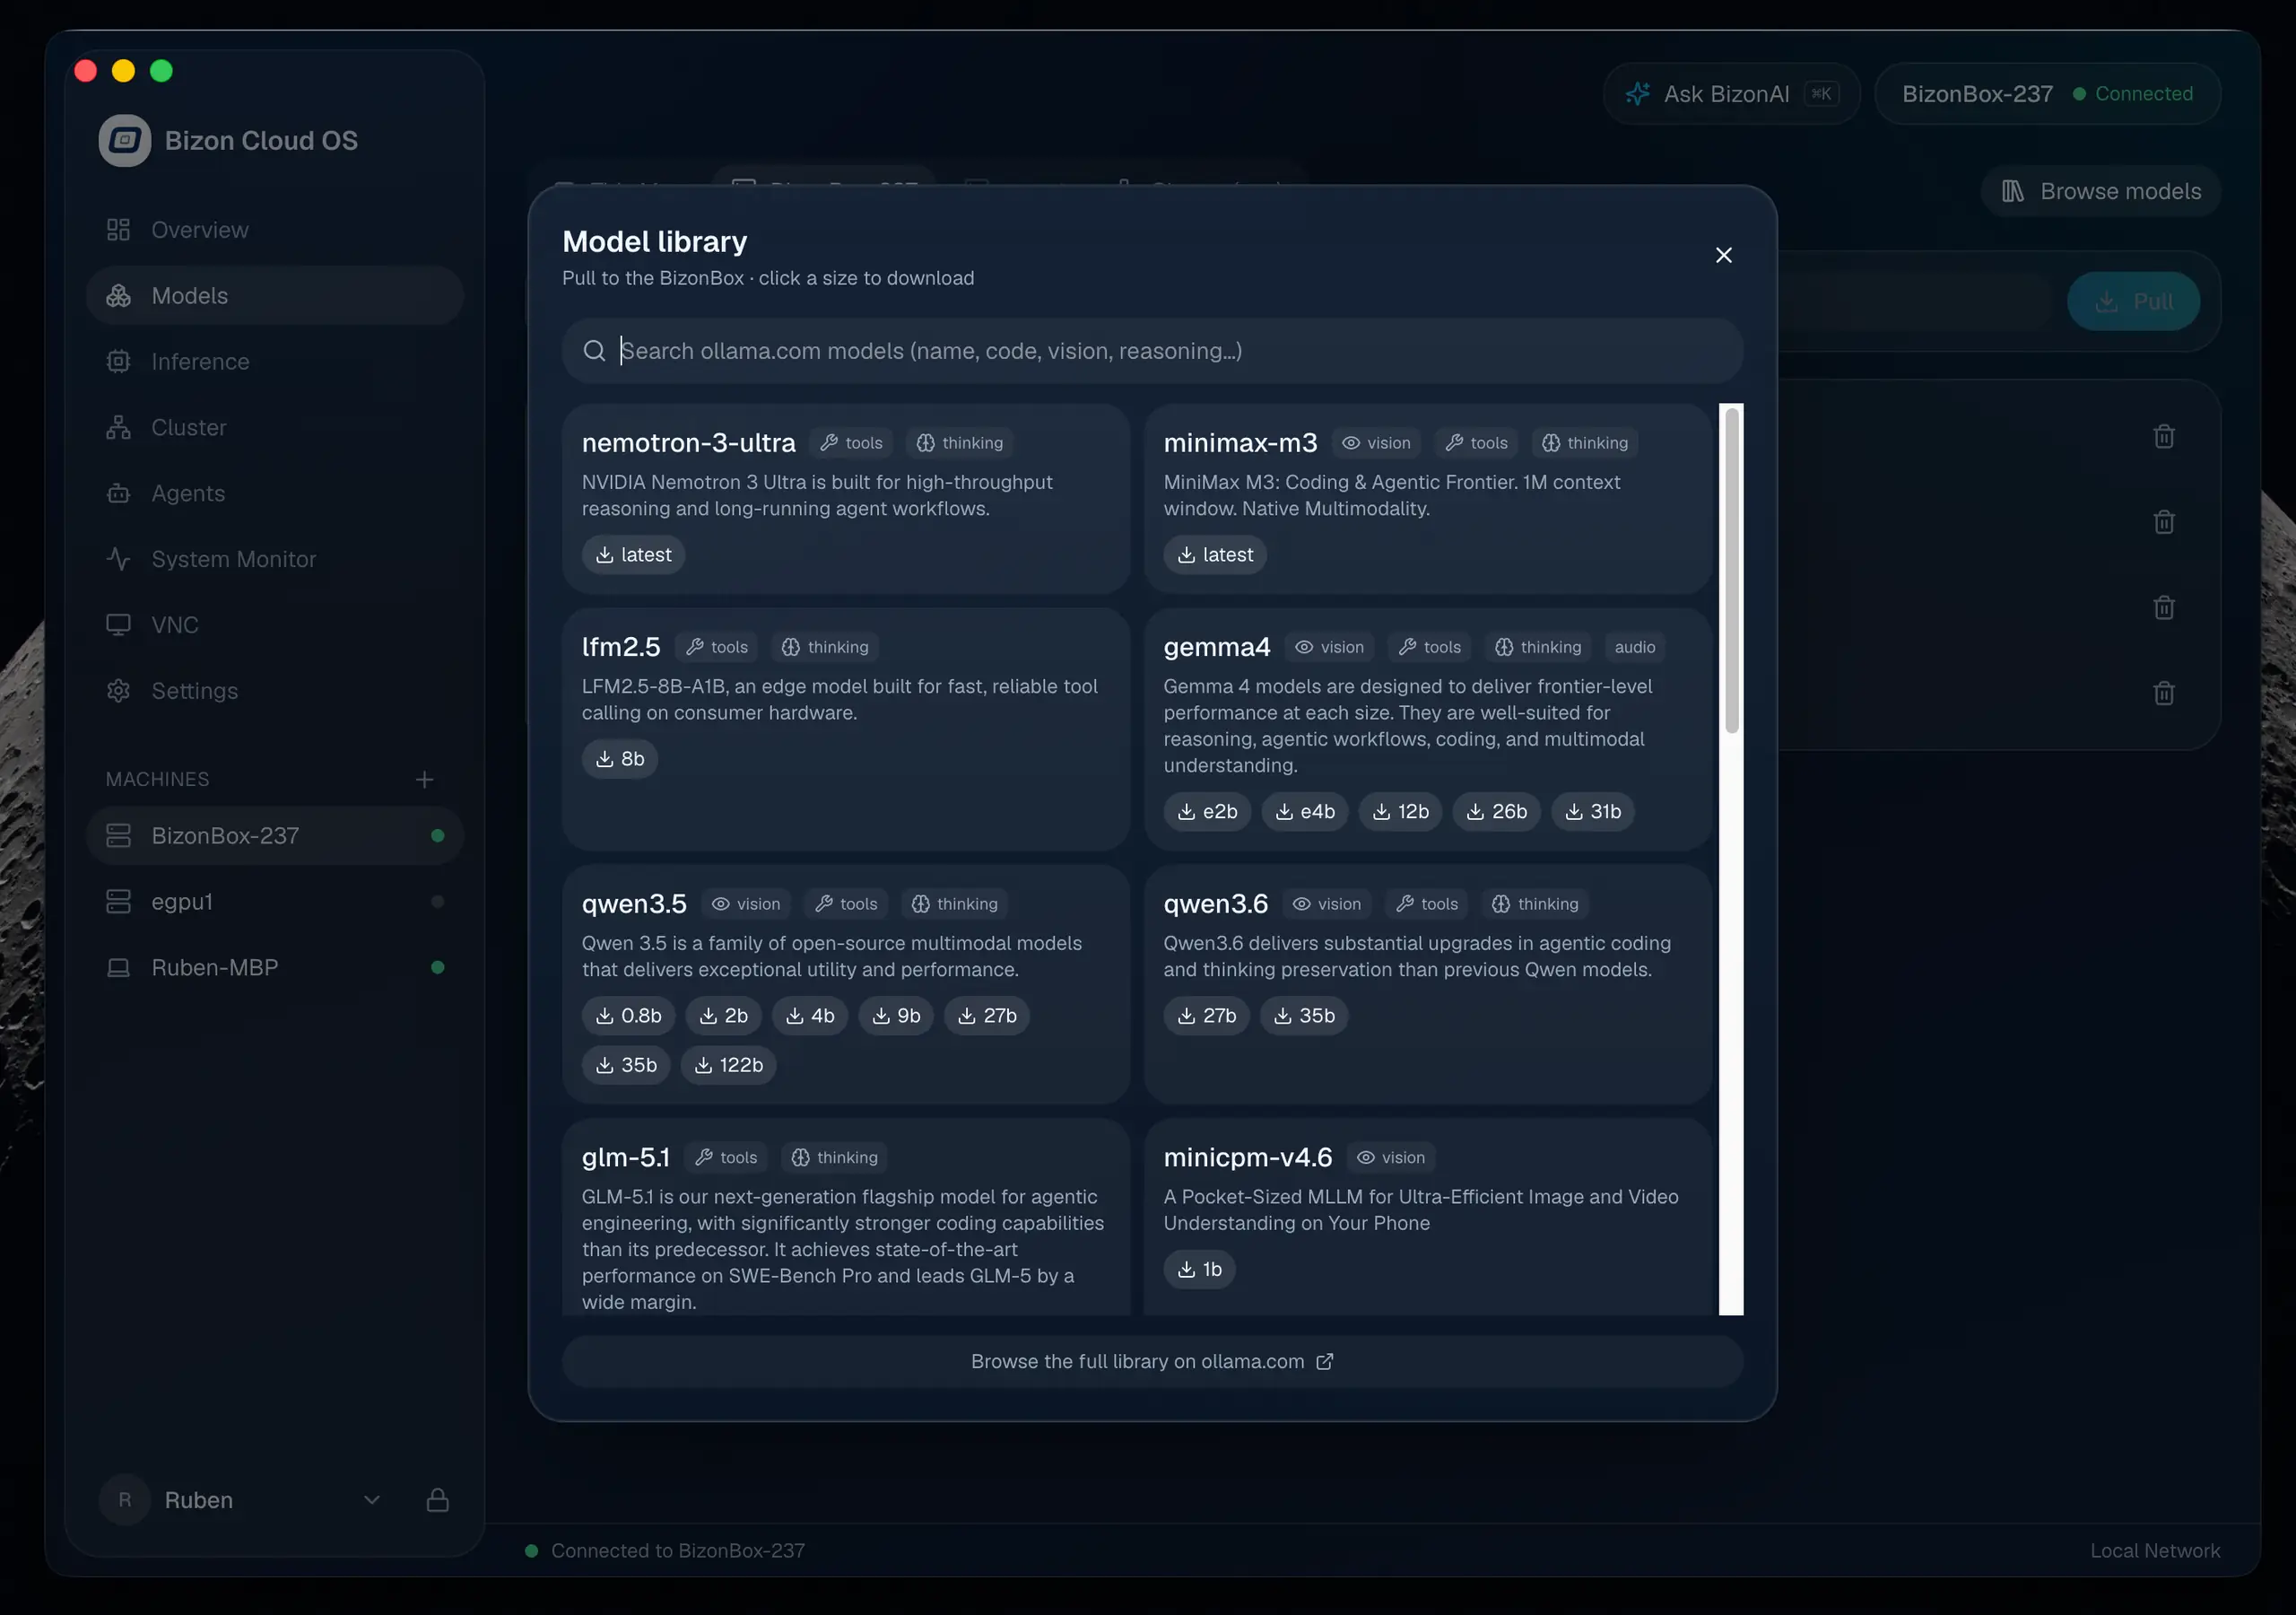This screenshot has height=1615, width=2296.
Task: Download lfm2.5 8b size
Action: point(619,759)
